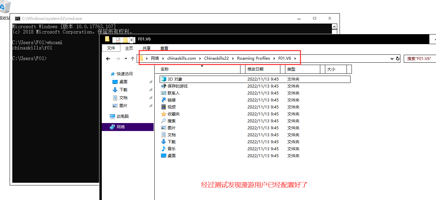
Task: Open Customize Quick Access Toolbar dropdown
Action: pos(132,40)
